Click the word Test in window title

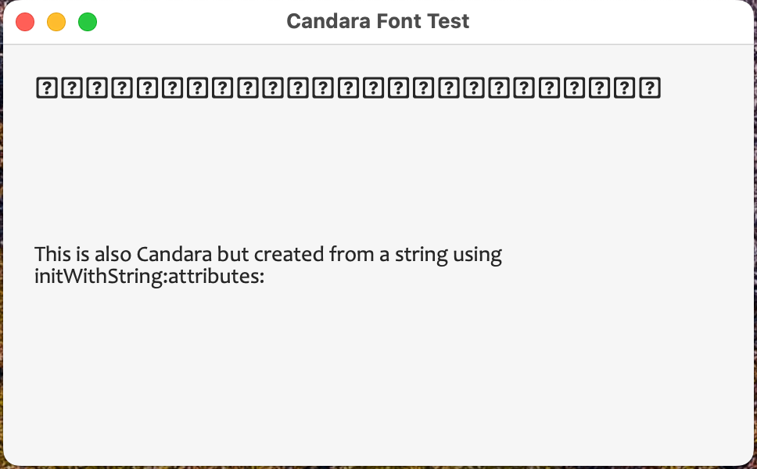tap(447, 21)
